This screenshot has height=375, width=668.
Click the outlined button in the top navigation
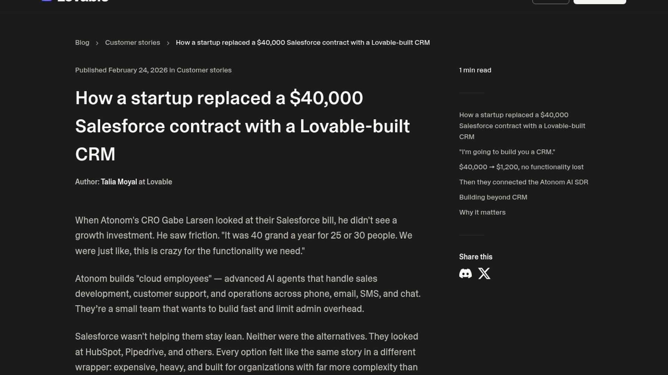(x=550, y=2)
